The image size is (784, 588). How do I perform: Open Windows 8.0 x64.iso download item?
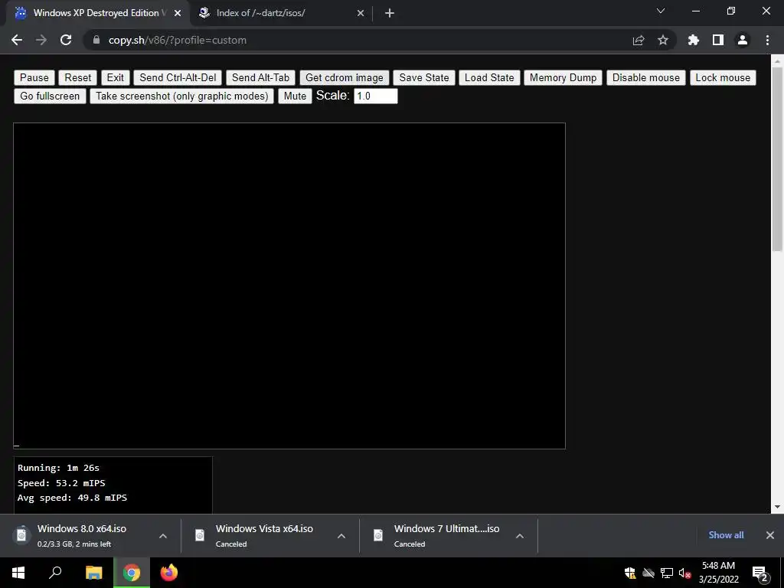point(82,535)
